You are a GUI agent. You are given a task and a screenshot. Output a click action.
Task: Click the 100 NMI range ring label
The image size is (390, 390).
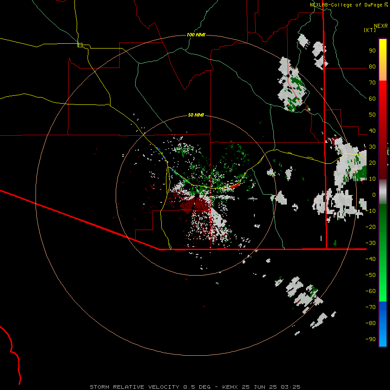tap(196, 35)
